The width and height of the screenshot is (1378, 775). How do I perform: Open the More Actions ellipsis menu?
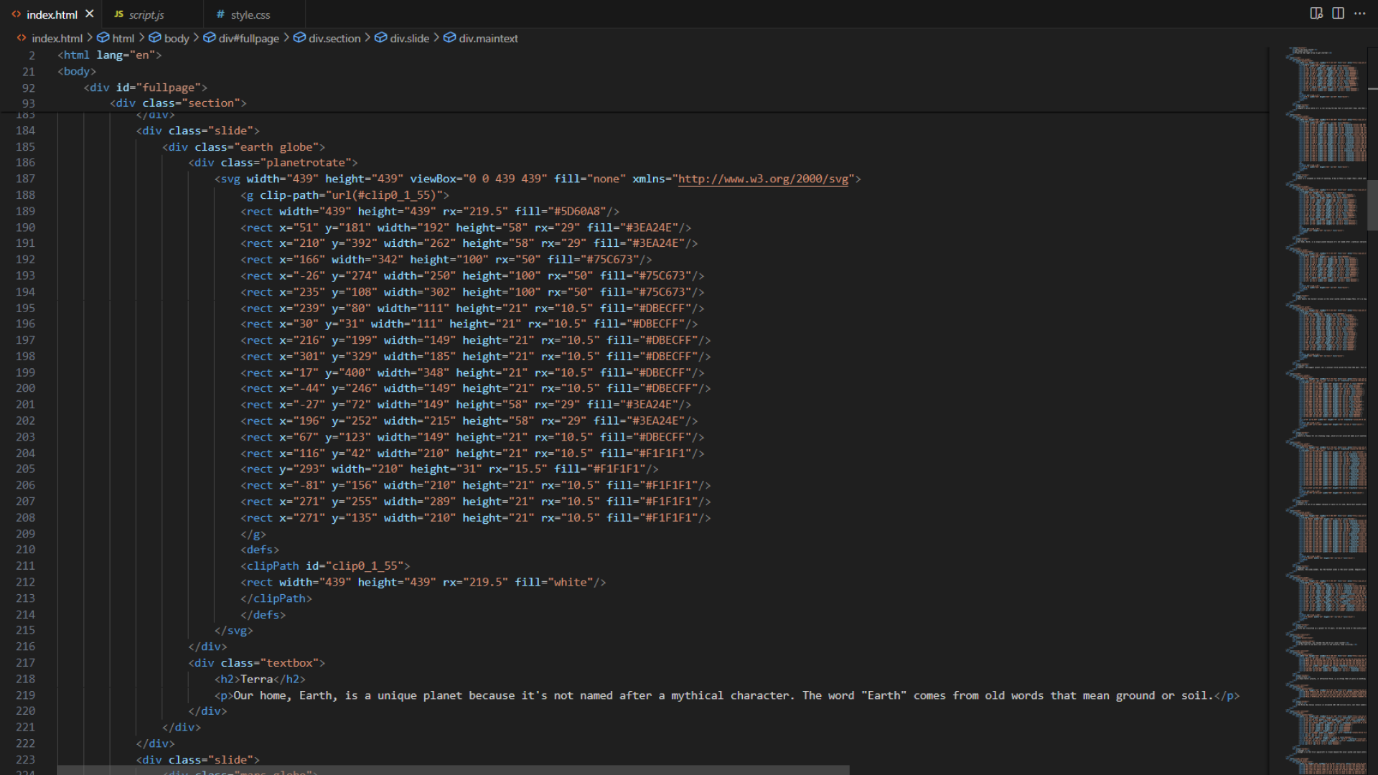(x=1359, y=14)
